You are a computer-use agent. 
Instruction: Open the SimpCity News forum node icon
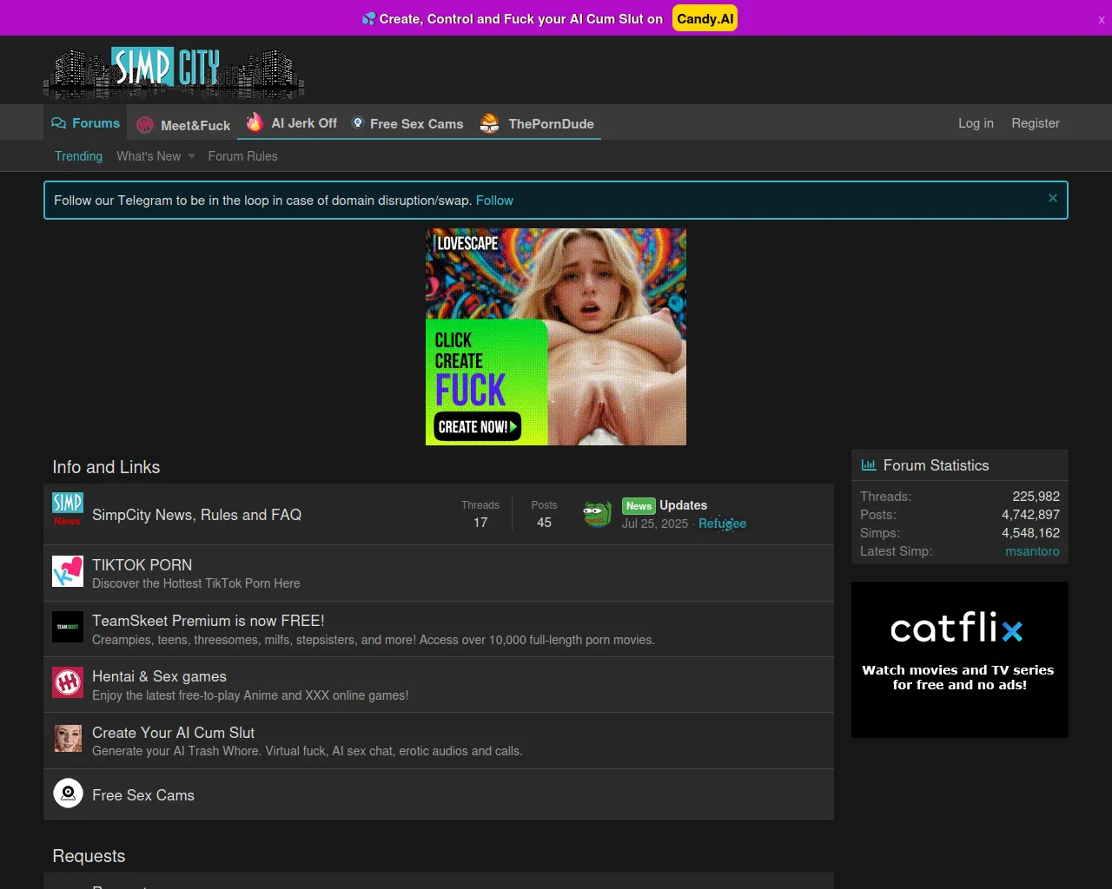68,510
